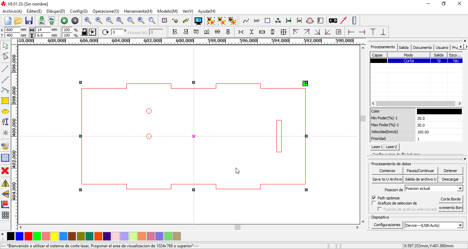The width and height of the screenshot is (468, 249).
Task: Open the Herramienta(H) menu
Action: (x=138, y=11)
